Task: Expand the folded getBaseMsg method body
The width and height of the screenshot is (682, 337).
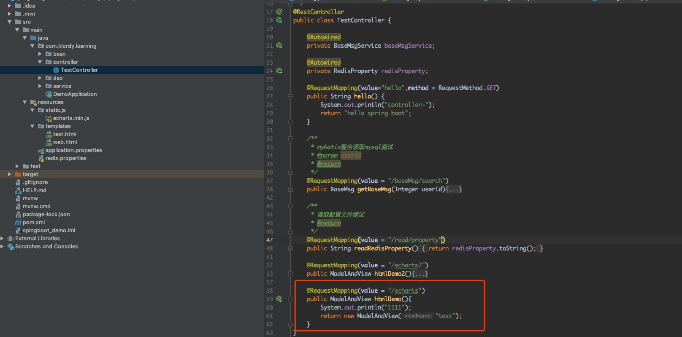Action: pos(454,189)
